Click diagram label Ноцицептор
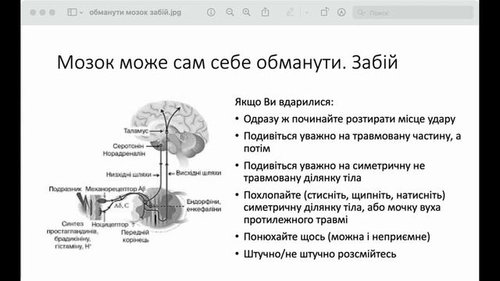 point(109,224)
